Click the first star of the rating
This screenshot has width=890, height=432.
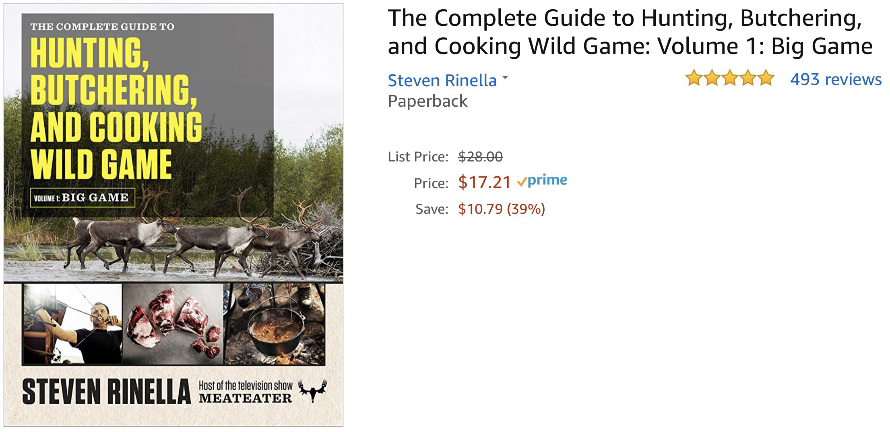point(694,78)
